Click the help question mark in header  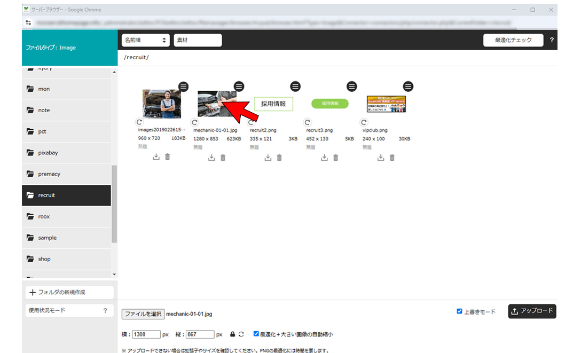coord(552,40)
